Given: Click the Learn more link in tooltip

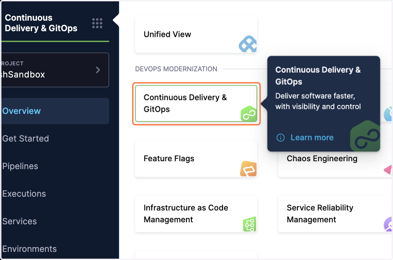Looking at the screenshot, I should pos(312,137).
